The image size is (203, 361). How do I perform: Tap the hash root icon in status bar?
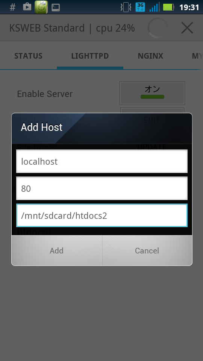pos(13,8)
